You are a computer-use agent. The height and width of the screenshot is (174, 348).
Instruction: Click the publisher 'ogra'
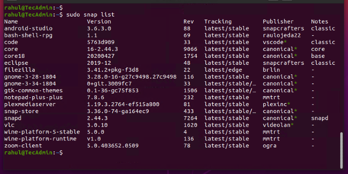[x=270, y=146]
